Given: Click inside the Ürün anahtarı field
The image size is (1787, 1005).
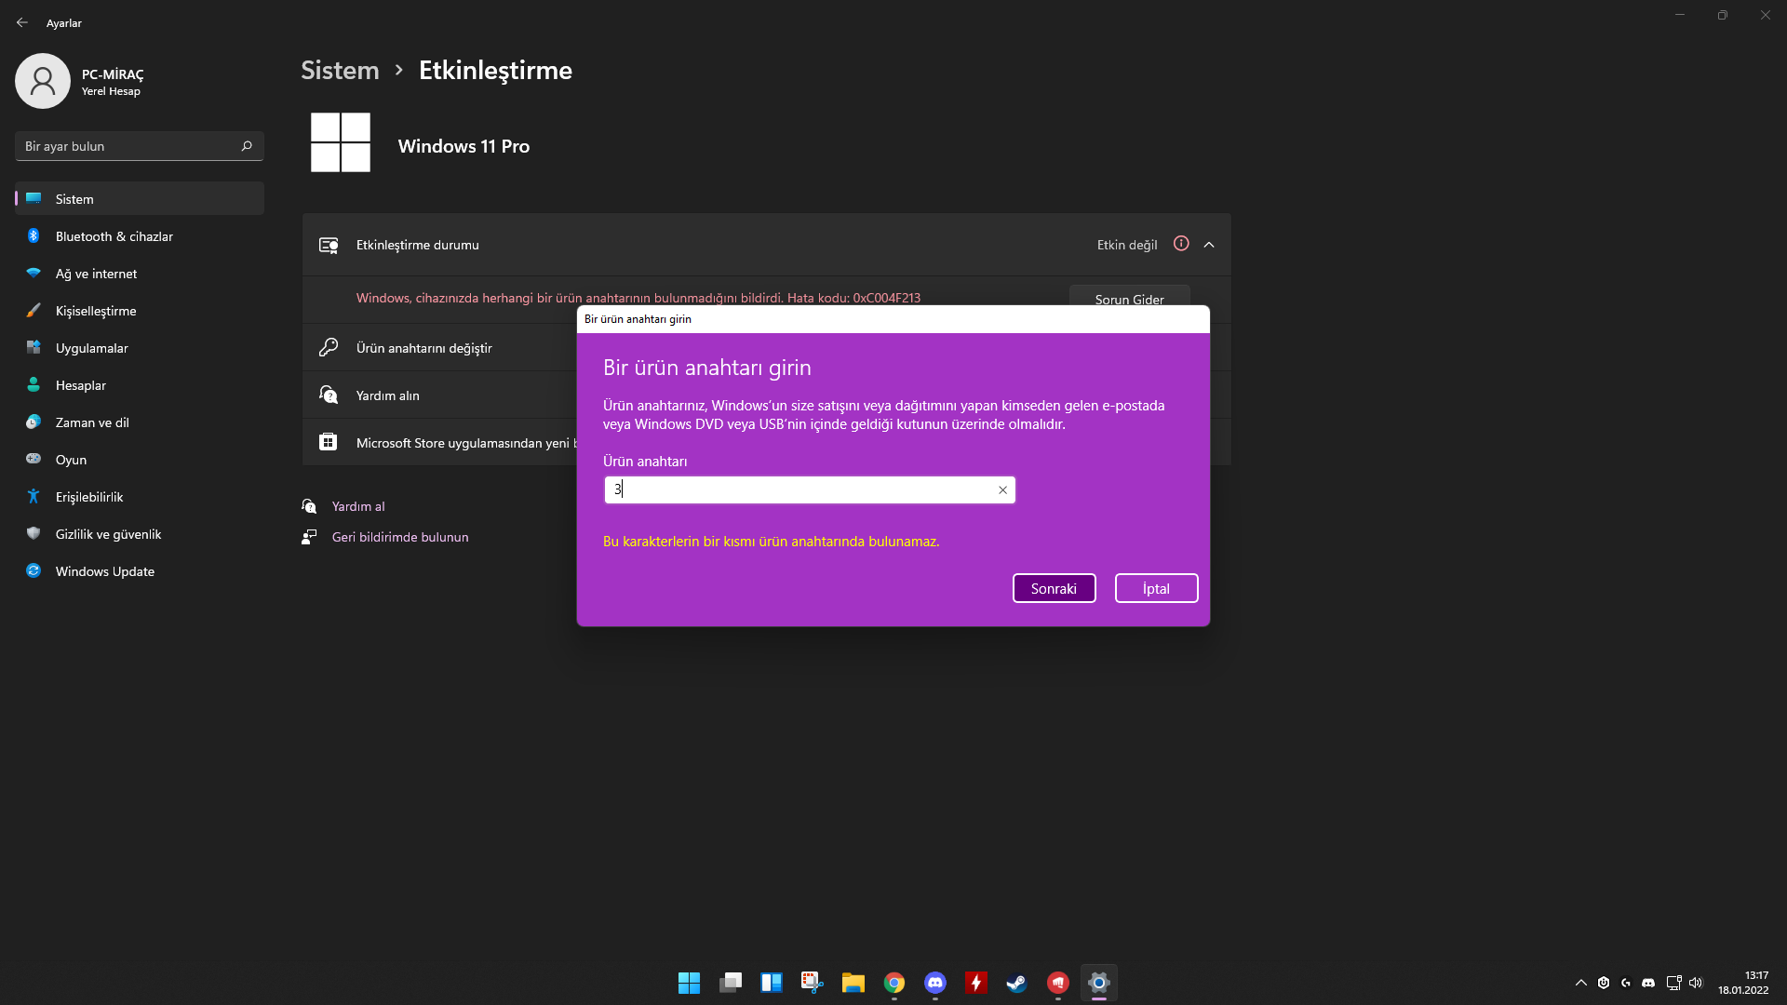Looking at the screenshot, I should point(800,490).
